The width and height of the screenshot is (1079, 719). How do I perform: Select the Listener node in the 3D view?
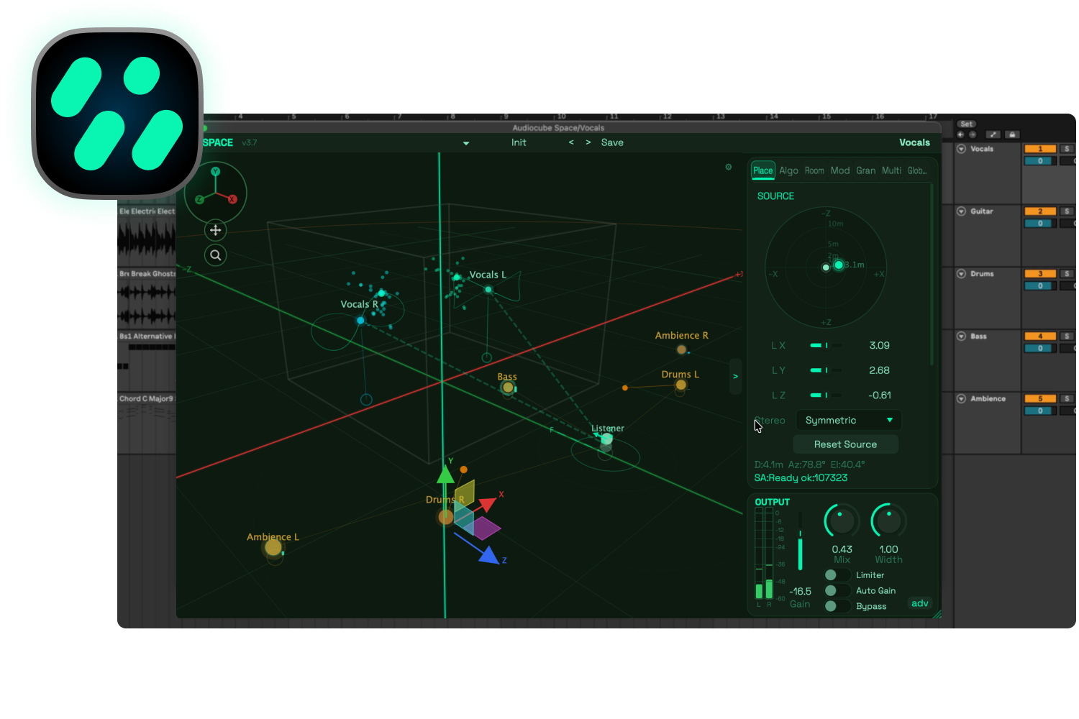(x=606, y=439)
